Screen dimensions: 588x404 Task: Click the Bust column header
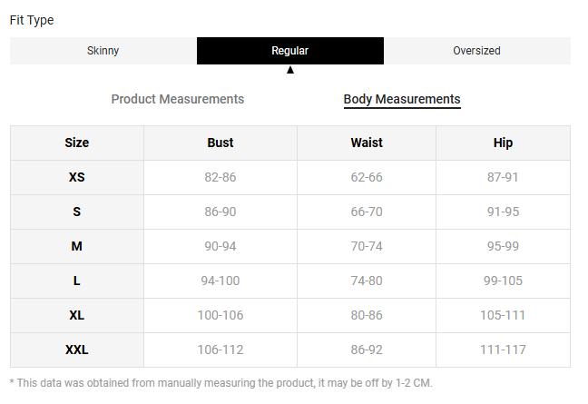point(220,143)
